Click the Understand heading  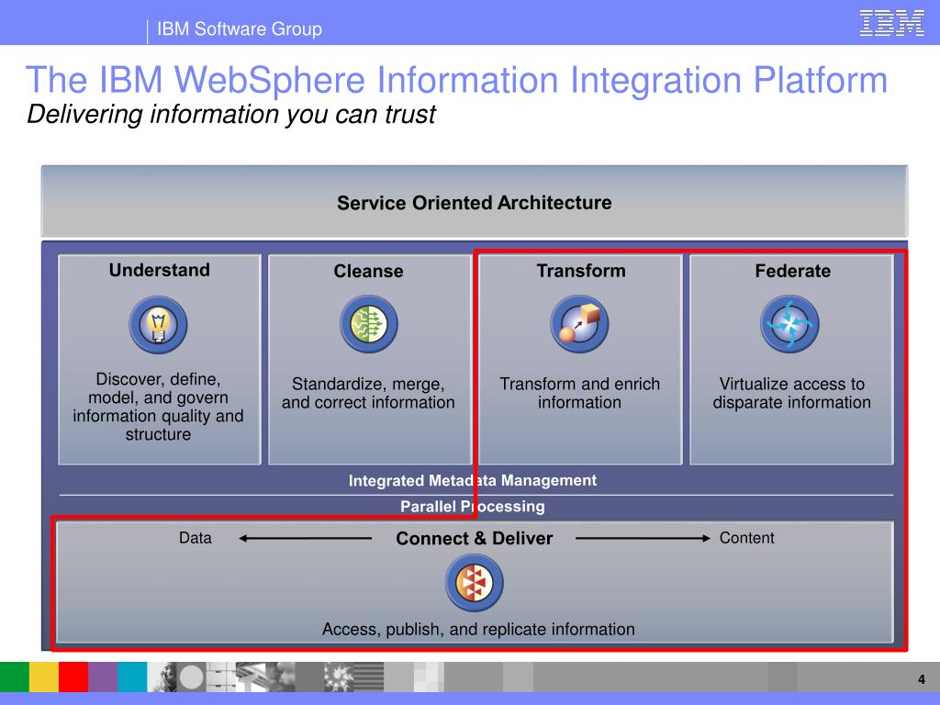tap(160, 270)
